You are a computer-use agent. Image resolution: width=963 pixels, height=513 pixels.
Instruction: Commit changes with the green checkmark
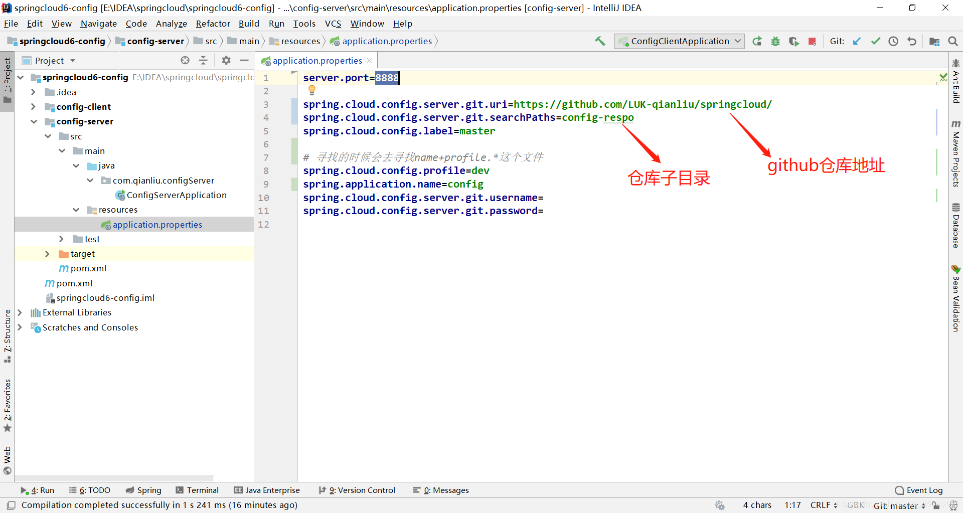click(875, 41)
